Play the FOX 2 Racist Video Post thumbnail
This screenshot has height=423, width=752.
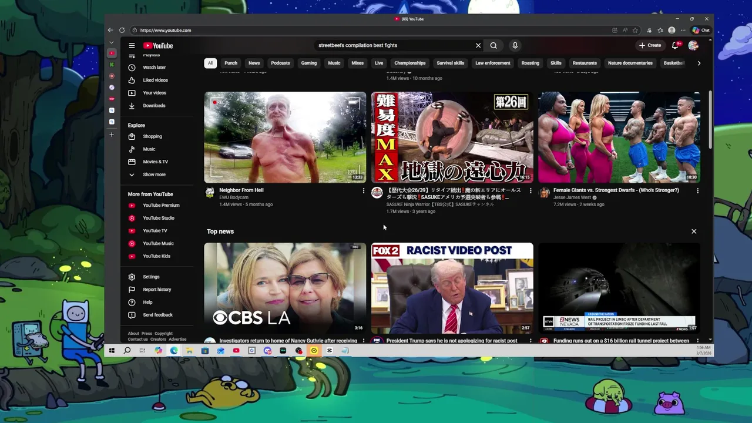pyautogui.click(x=452, y=288)
